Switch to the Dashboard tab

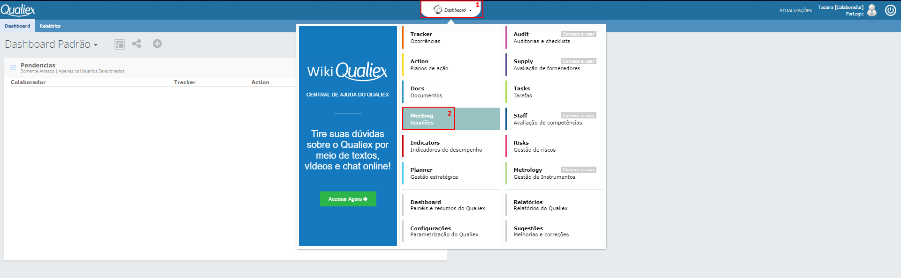point(17,26)
